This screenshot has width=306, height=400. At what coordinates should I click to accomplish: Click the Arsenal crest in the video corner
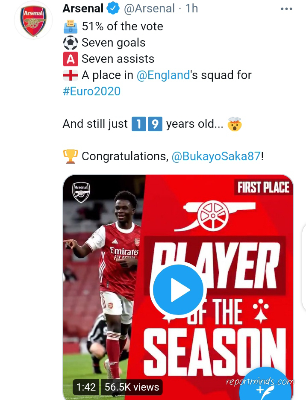[81, 192]
